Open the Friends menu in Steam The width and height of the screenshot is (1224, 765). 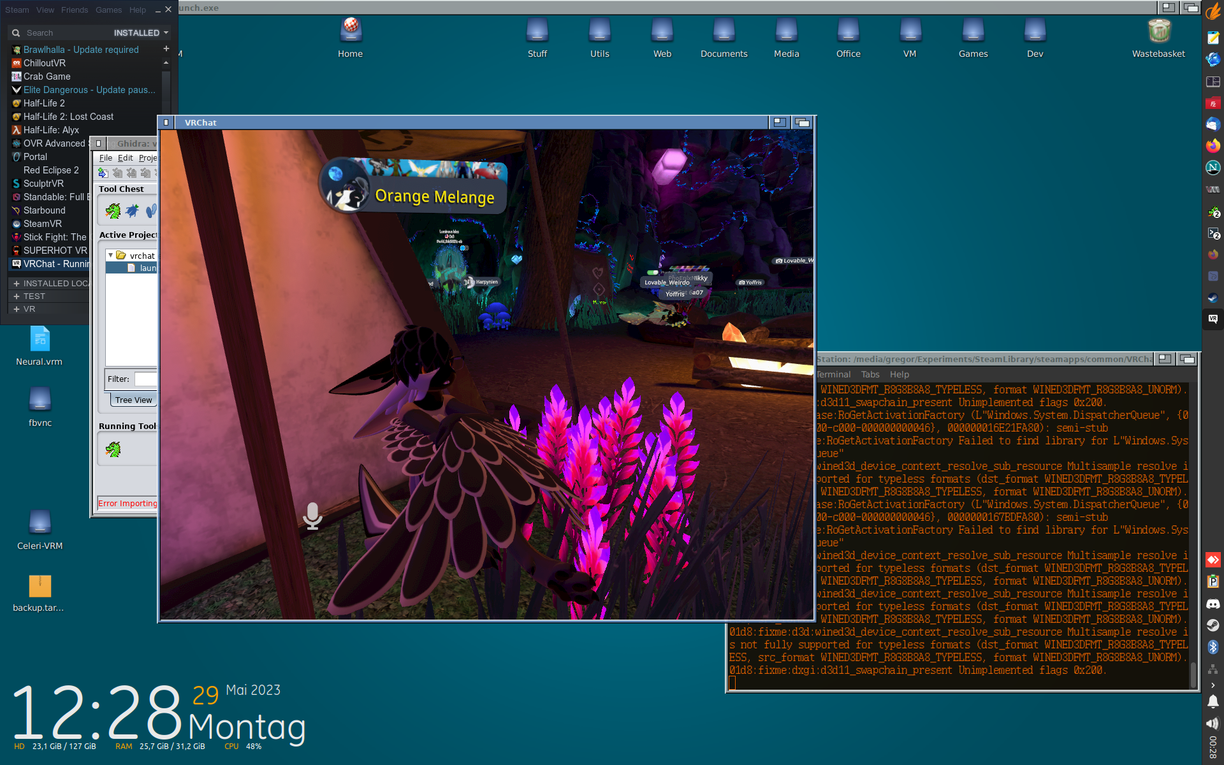75,10
